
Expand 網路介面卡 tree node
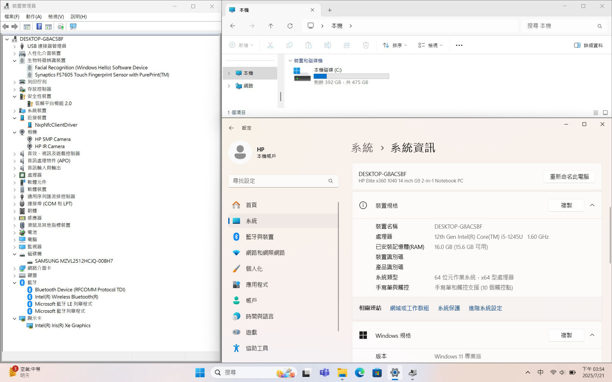point(14,268)
